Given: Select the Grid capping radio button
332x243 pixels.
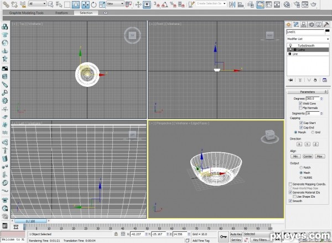Looking at the screenshot, I should [313, 132].
